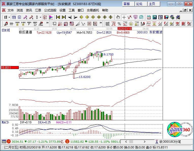Click the 论坛 forum button
Image resolution: width=194 pixels, height=151 pixels.
pos(141,4)
